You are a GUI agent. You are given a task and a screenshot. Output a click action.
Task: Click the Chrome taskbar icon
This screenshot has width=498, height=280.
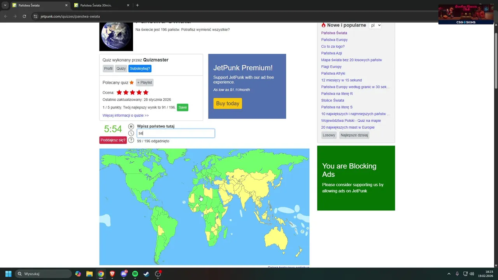(101, 274)
